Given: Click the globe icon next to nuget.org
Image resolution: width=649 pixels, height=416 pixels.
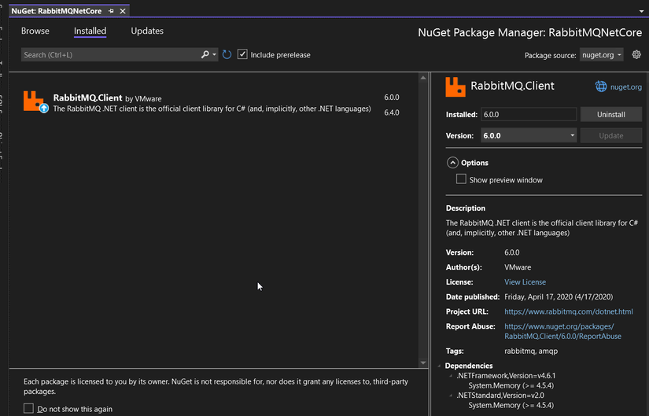Looking at the screenshot, I should (x=601, y=87).
